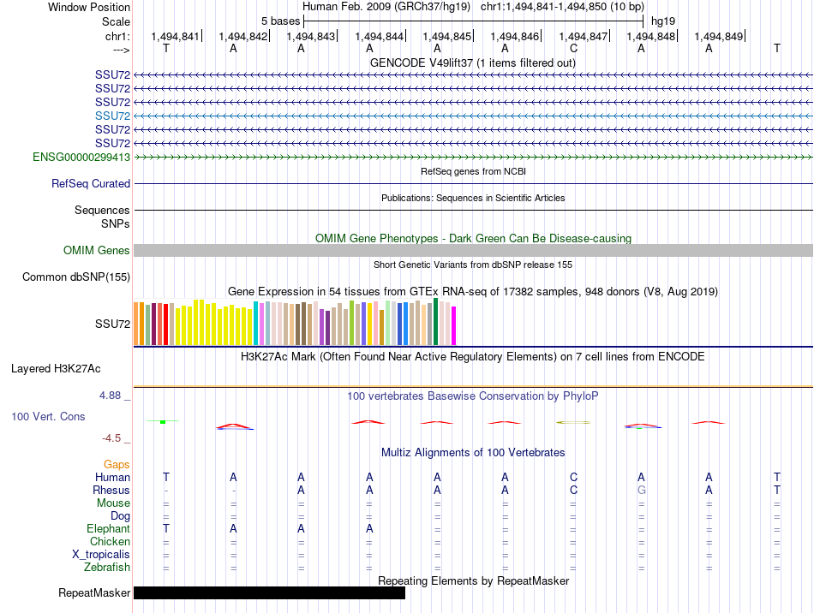
Task: Select the Zebrafish species label
Action: click(107, 568)
